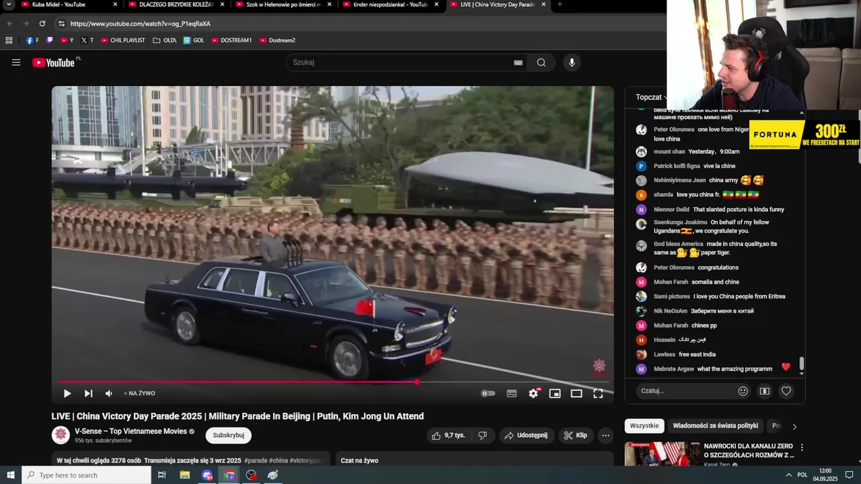Viewport: 861px width, 484px height.
Task: Open GOL bookmark
Action: click(x=194, y=40)
